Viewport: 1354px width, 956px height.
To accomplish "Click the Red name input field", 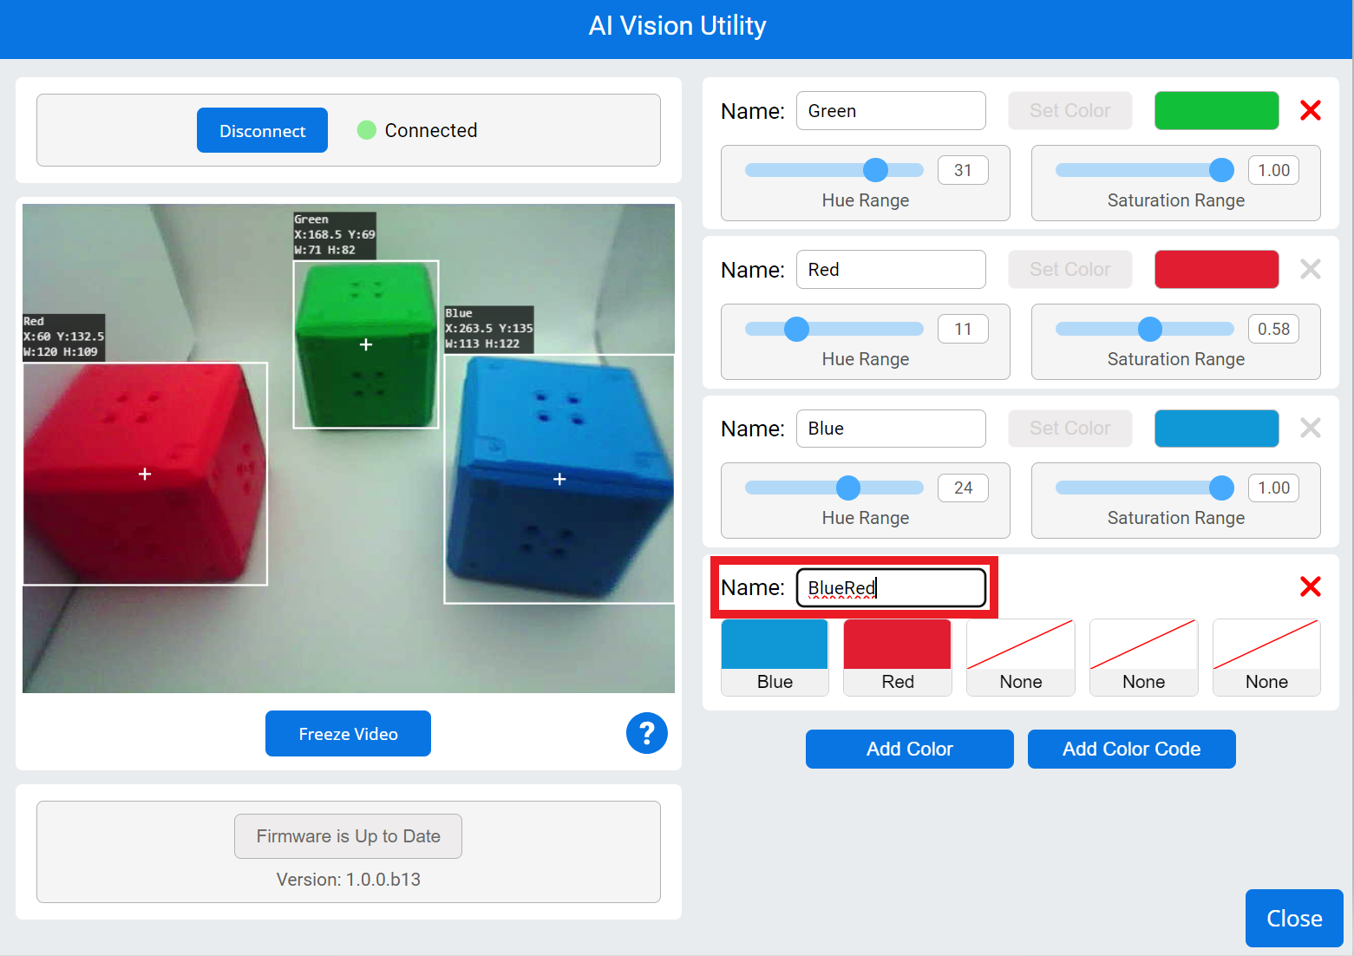I will [x=891, y=269].
